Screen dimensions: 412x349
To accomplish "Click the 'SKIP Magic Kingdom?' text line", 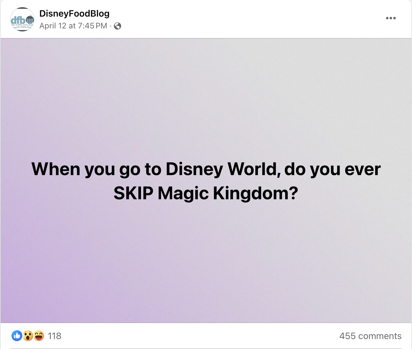I will 206,193.
